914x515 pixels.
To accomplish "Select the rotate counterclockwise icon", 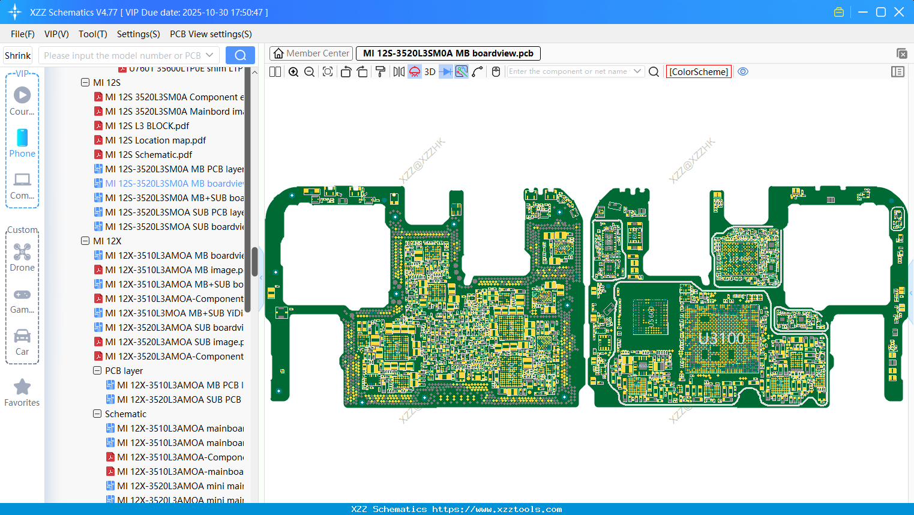I will click(346, 71).
